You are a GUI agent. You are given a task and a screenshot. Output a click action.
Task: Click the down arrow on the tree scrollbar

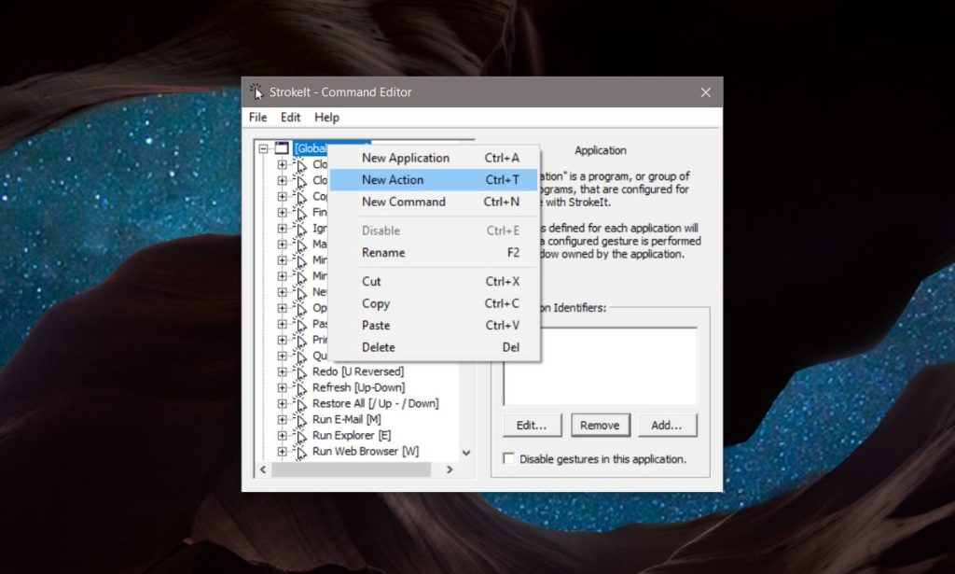[x=466, y=451]
